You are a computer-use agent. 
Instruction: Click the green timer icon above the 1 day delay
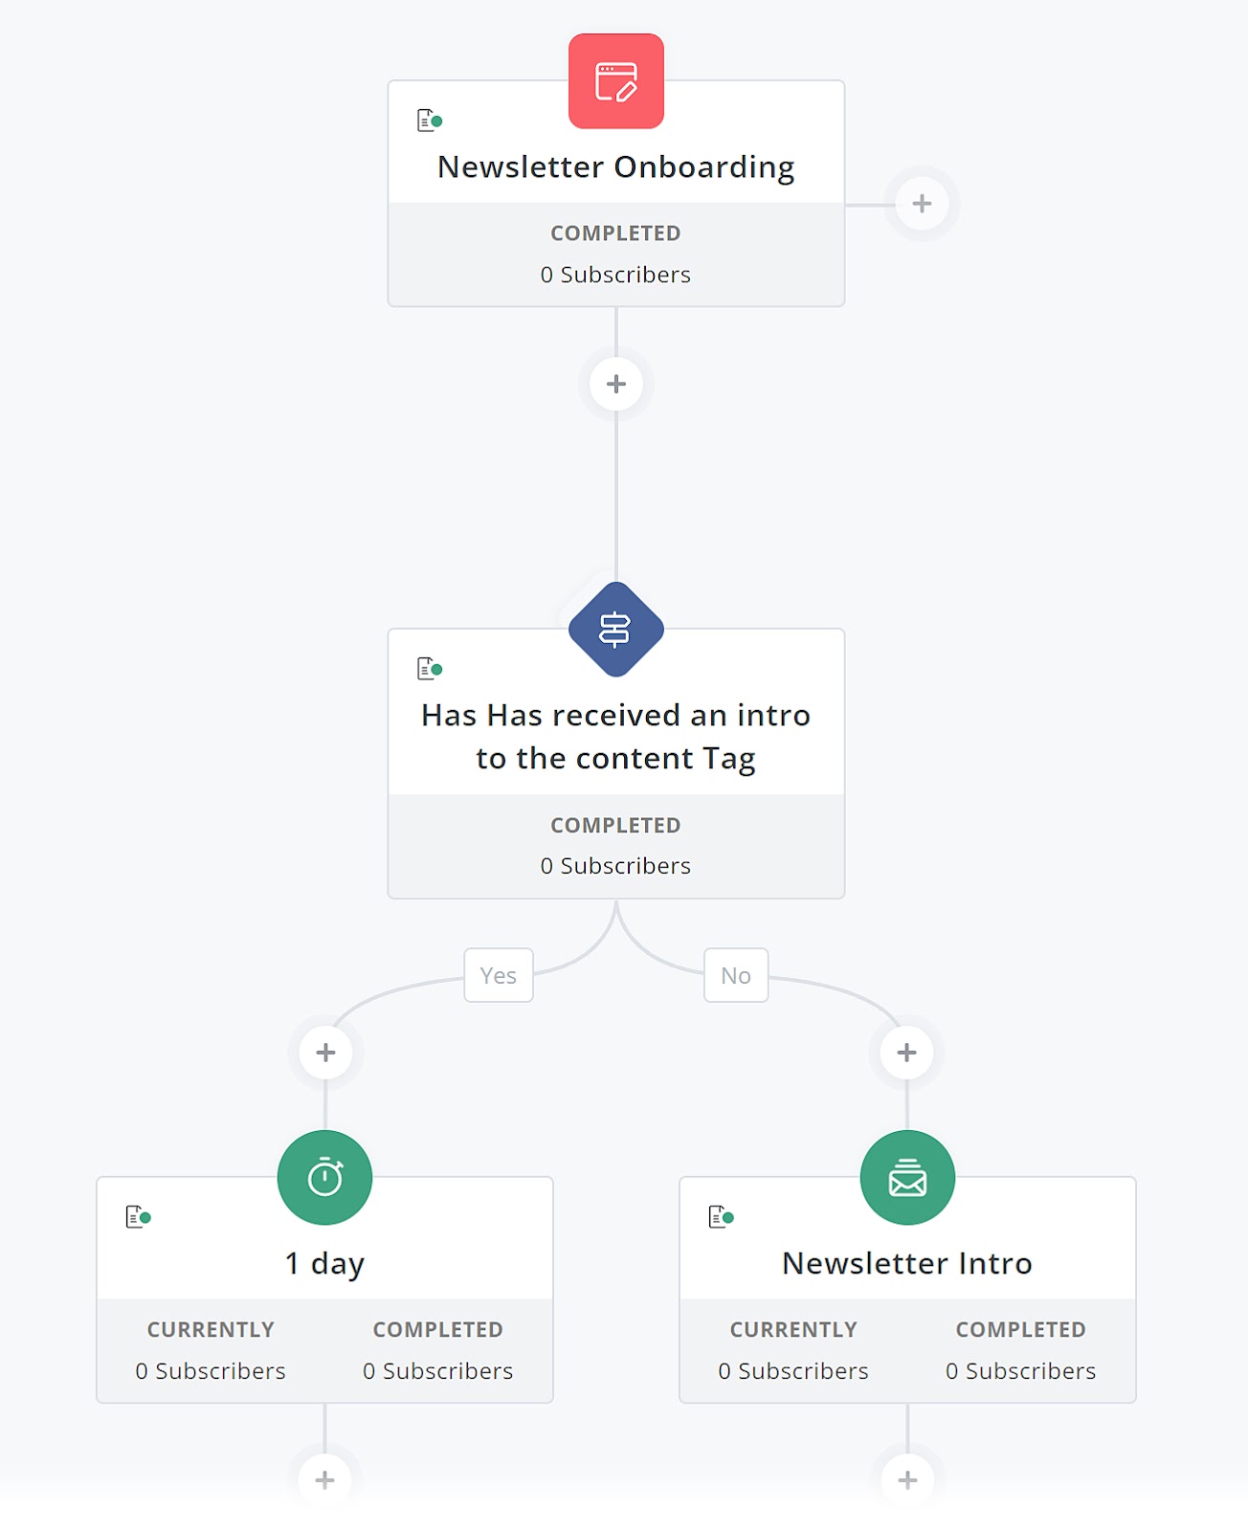tap(324, 1177)
